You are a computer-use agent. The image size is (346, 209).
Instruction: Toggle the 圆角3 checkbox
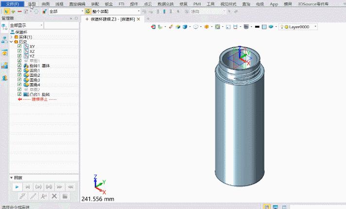[19, 80]
